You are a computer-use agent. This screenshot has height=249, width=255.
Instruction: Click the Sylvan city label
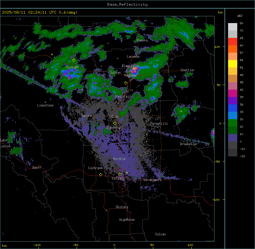pyautogui.click(x=115, y=72)
